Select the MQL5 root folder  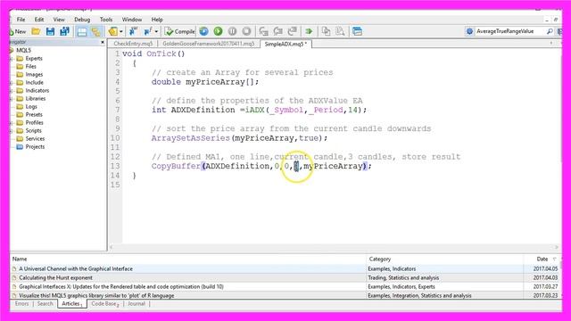point(24,50)
